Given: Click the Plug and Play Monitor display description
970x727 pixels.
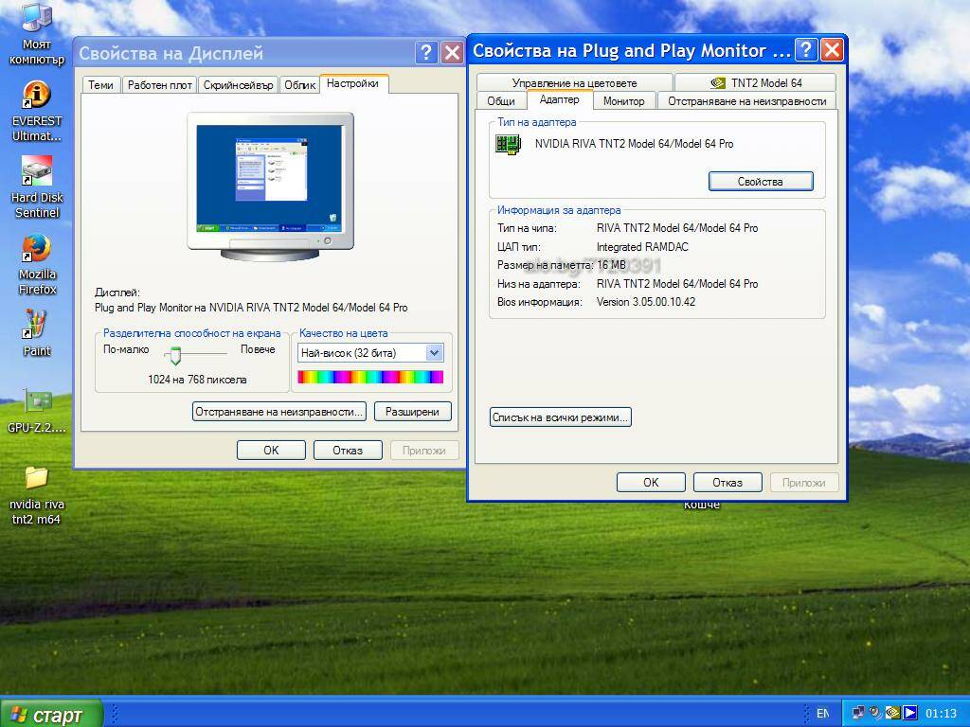Looking at the screenshot, I should tap(251, 308).
